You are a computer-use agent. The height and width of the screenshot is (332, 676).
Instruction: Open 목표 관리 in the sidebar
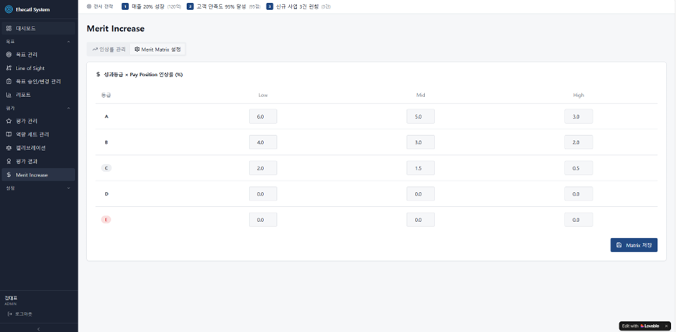coord(38,55)
